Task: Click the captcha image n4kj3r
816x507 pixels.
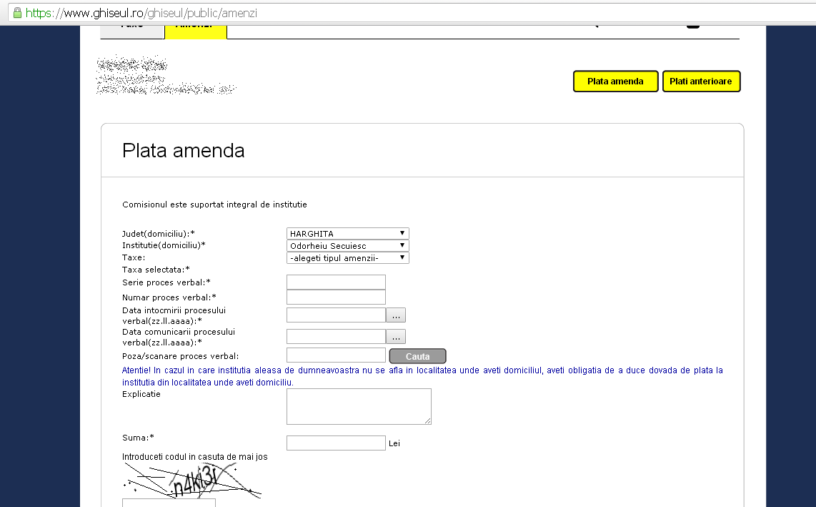Action: click(192, 481)
